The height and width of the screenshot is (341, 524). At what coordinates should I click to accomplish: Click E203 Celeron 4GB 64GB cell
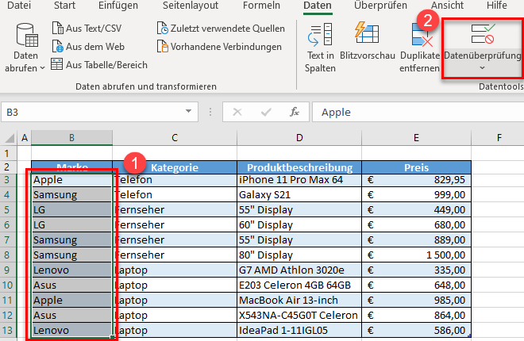(x=299, y=285)
